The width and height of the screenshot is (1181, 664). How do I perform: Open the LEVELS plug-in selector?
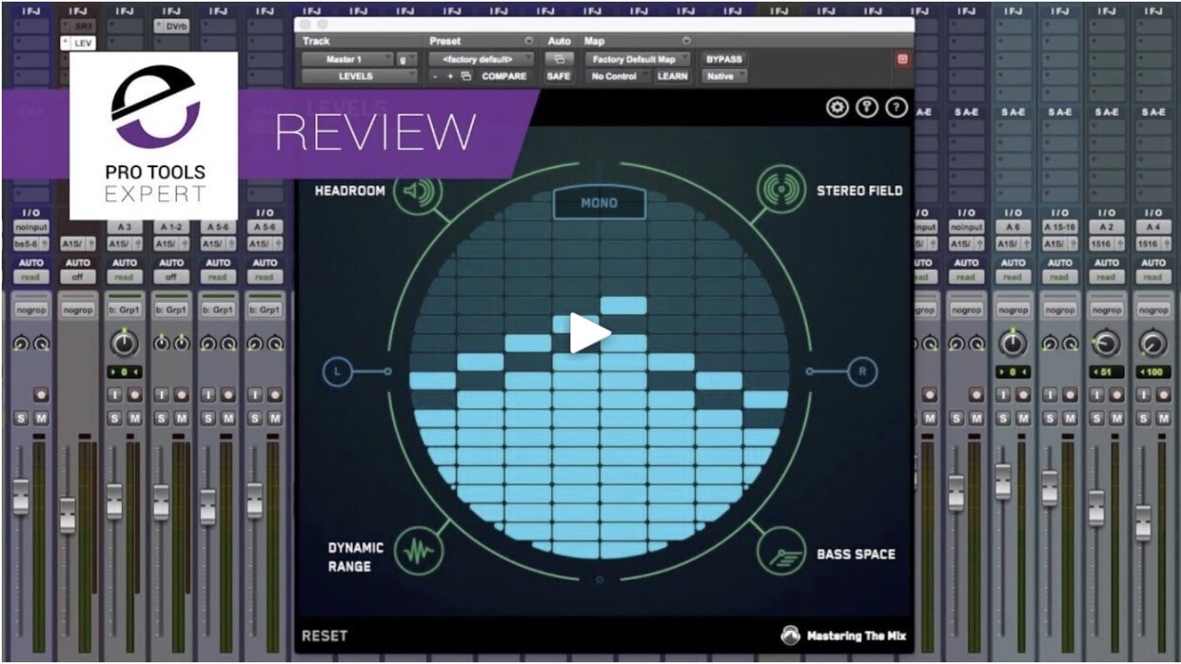360,77
